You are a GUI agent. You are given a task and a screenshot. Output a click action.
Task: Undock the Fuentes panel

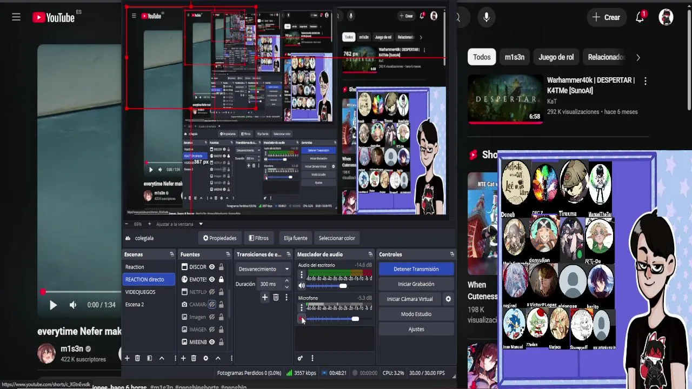pyautogui.click(x=228, y=254)
